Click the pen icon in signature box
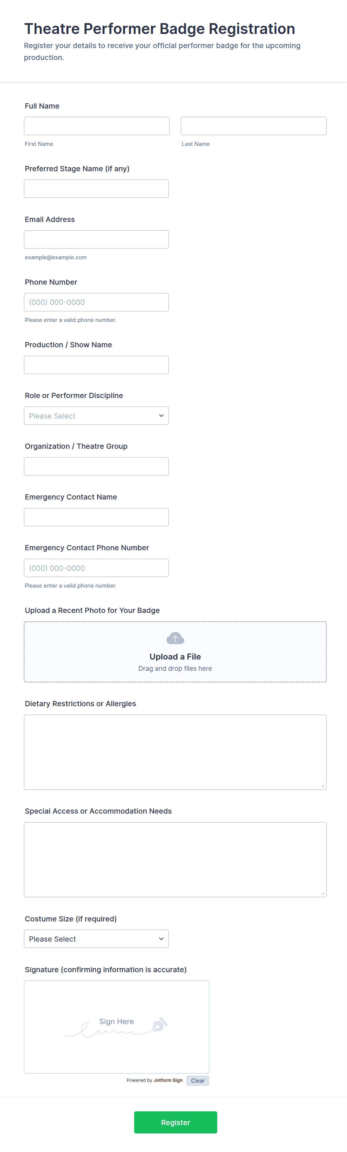This screenshot has width=347, height=1152. (x=160, y=1024)
